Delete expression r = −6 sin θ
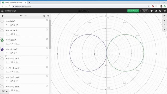The height and width of the screenshot is (94, 167). click(47, 30)
